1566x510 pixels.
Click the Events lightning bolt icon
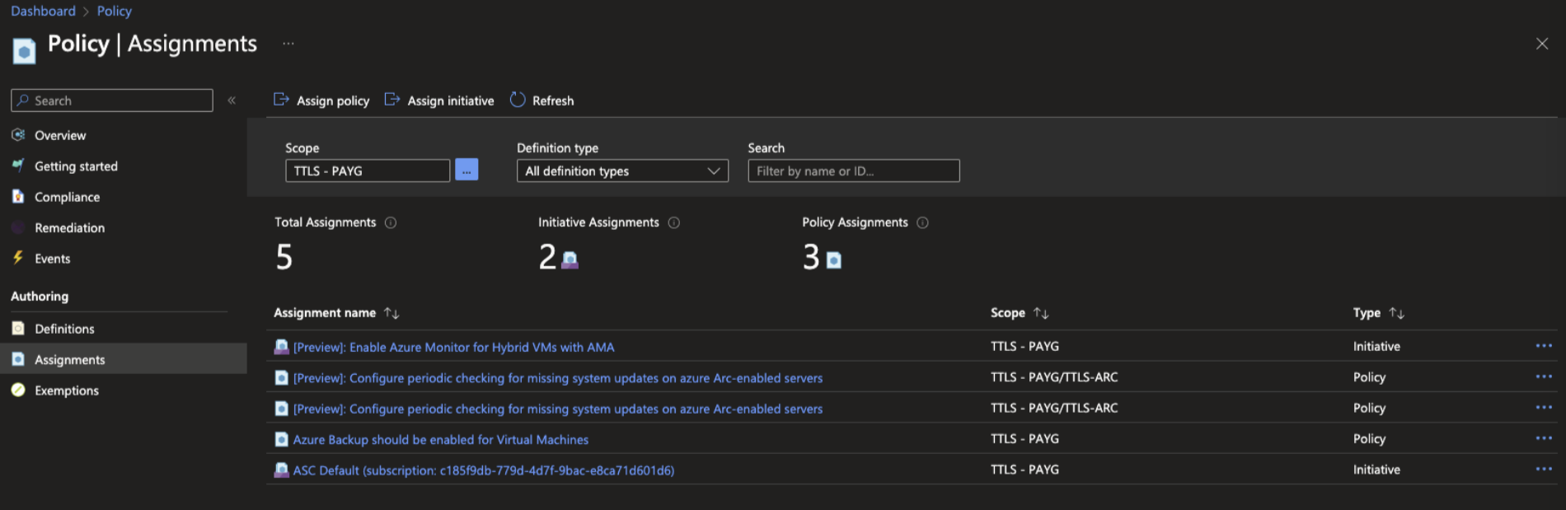(18, 258)
